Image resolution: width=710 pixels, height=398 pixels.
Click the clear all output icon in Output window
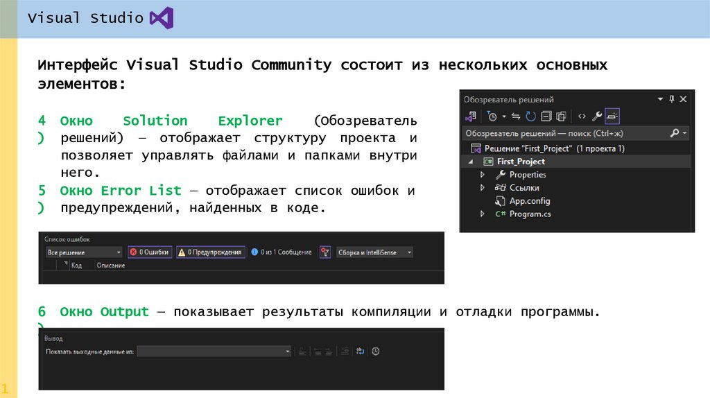tap(345, 352)
